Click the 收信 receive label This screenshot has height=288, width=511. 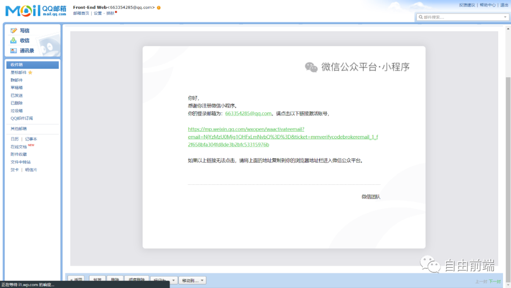(x=25, y=40)
